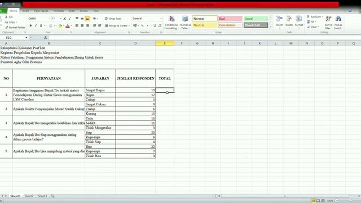The height and width of the screenshot is (203, 361).
Task: Switch to the Data tab
Action: tap(72, 11)
